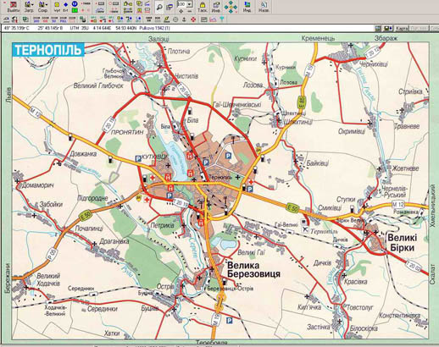The image size is (439, 347).
Task: Click the Загр. load map icon
Action: (27, 4)
